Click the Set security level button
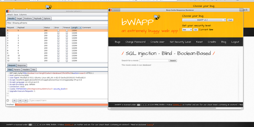Screen dimensions: 254x127 [196, 30]
